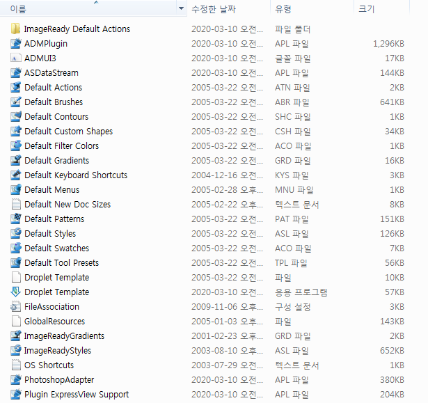428x403 pixels.
Task: Click the 응용 프로그램 type cell
Action: point(301,292)
